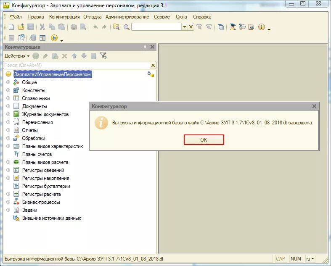Screen dimensions: 331x266
Task: Open the Справка menu
Action: [x=202, y=17]
